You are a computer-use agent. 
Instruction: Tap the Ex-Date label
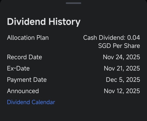tap(18, 68)
